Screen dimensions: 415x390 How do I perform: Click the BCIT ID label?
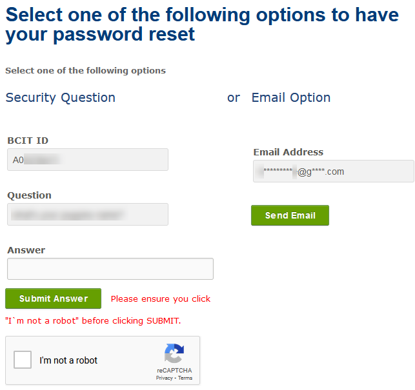28,141
